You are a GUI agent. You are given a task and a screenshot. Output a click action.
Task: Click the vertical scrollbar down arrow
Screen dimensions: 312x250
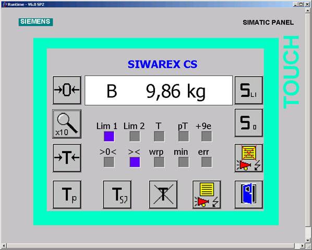[x=307, y=240]
